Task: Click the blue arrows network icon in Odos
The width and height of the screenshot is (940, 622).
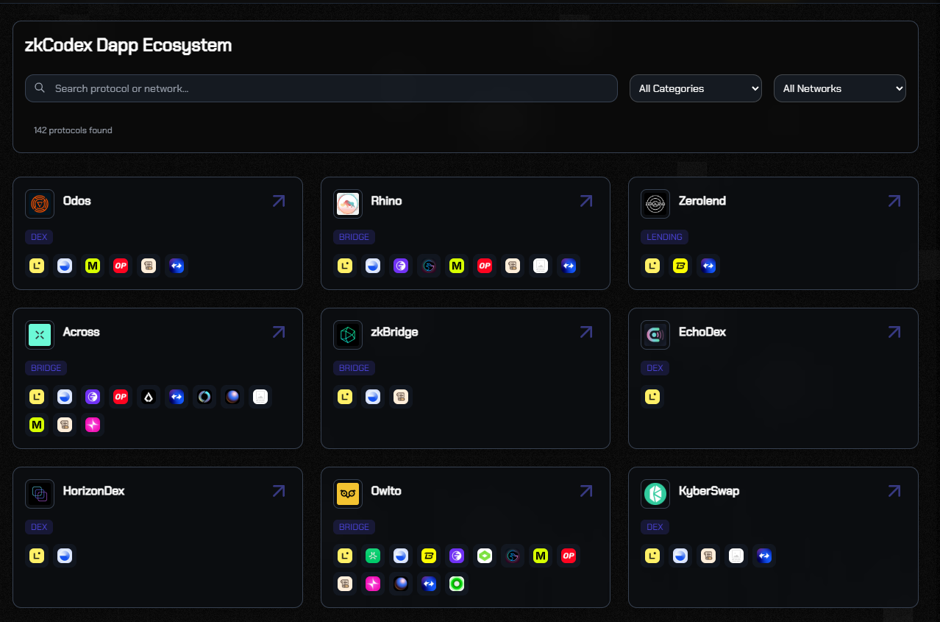Action: pyautogui.click(x=177, y=266)
